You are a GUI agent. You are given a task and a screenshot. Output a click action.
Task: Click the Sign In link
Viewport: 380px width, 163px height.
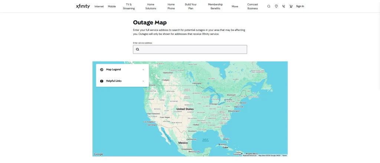(x=300, y=6)
